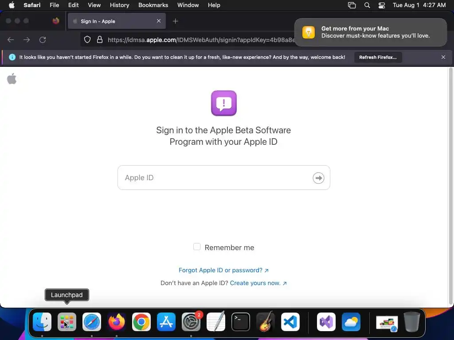Open the Window menu
This screenshot has width=454, height=340.
[x=188, y=5]
